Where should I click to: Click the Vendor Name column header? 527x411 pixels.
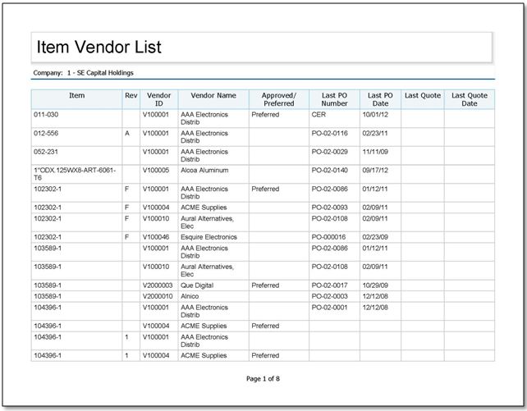coord(213,95)
